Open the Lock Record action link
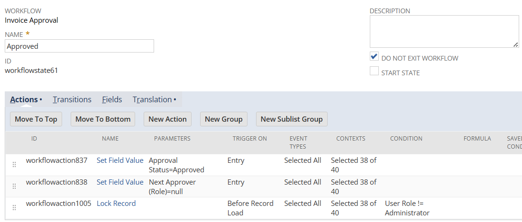This screenshot has height=222, width=522. [116, 204]
